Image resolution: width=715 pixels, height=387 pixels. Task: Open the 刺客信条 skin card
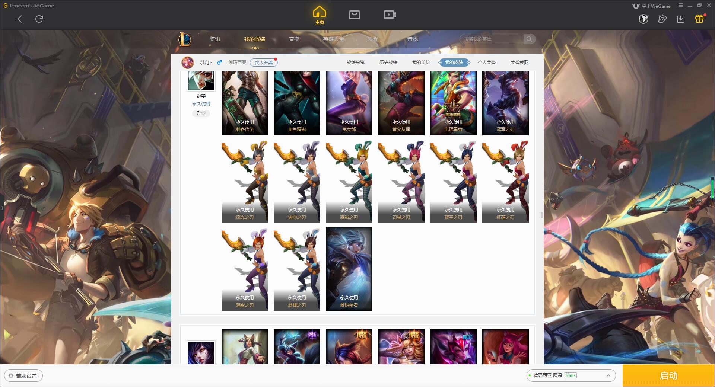pyautogui.click(x=245, y=103)
